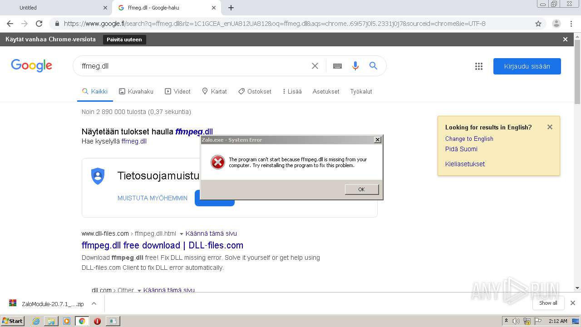Open the on-screen keyboard input tool
The image size is (581, 327).
coord(337,66)
